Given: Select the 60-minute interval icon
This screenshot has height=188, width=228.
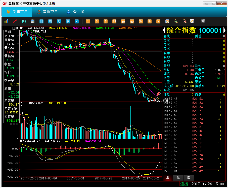Looking at the screenshot, I should (x=132, y=21).
